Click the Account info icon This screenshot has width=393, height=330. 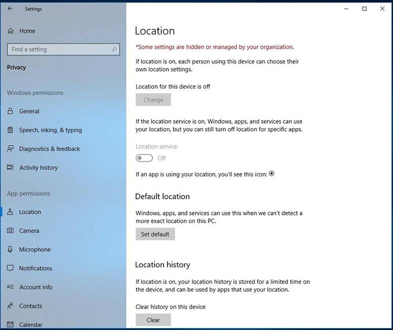coord(10,287)
